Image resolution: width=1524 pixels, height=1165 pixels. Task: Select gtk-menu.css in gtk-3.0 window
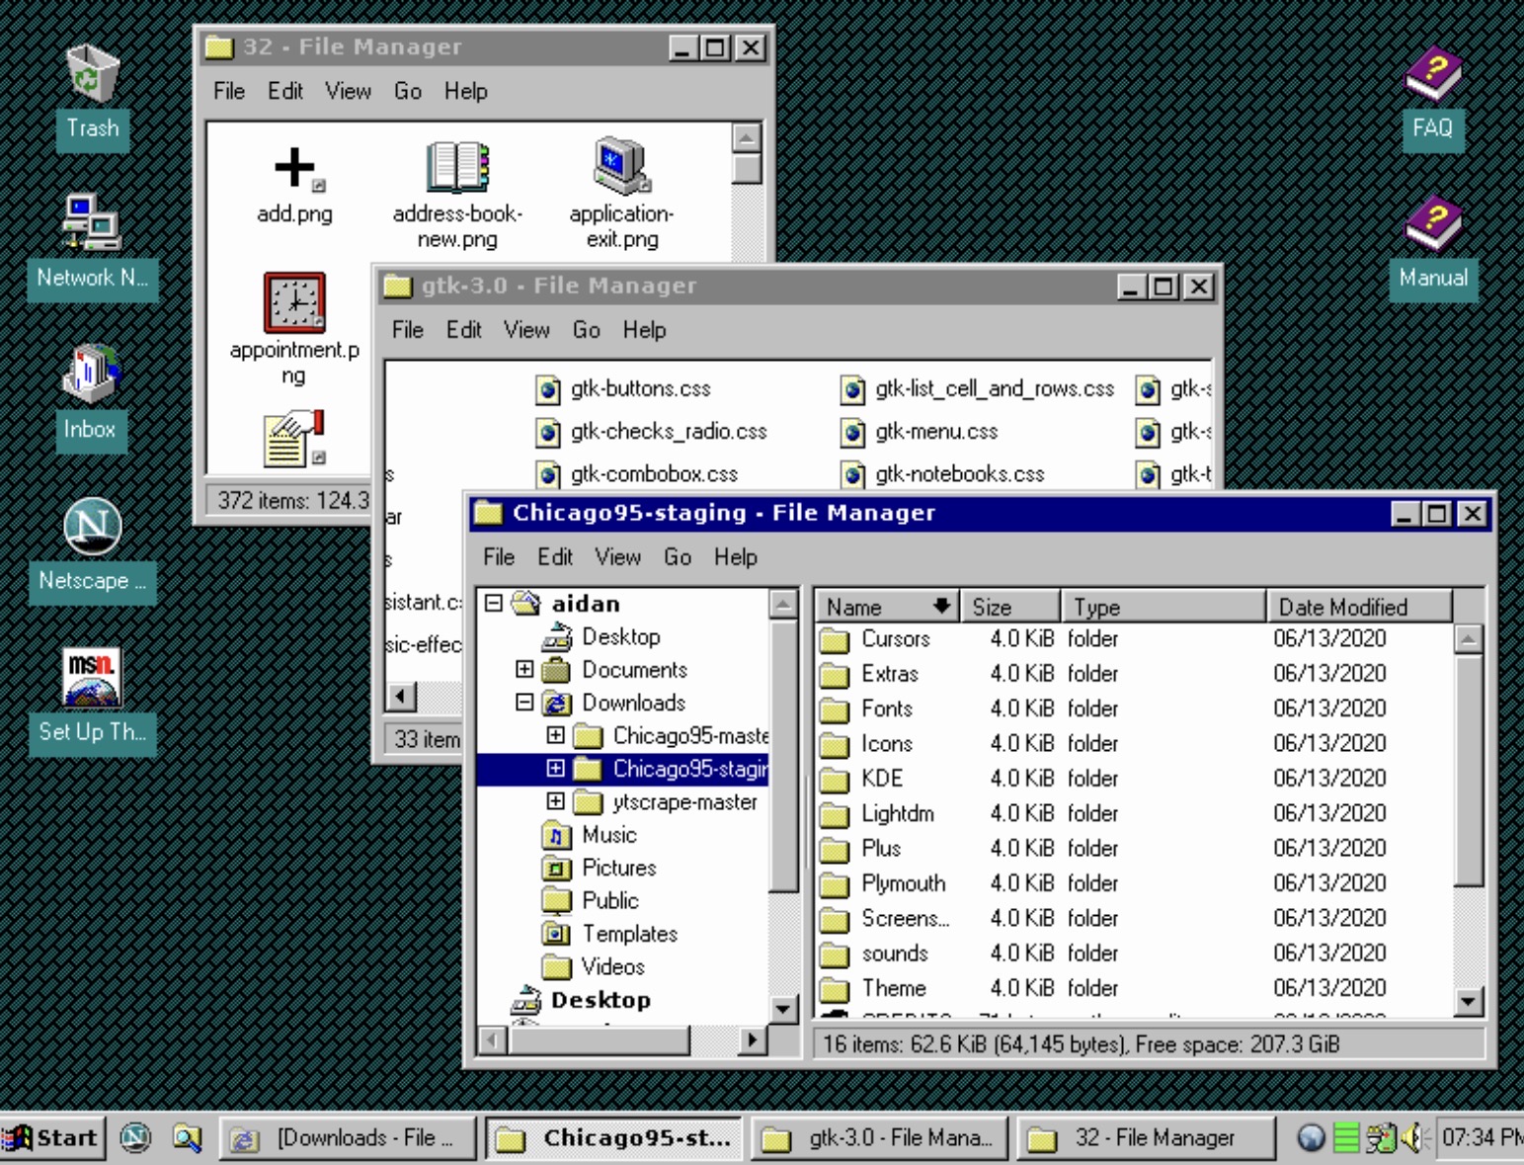coord(921,432)
